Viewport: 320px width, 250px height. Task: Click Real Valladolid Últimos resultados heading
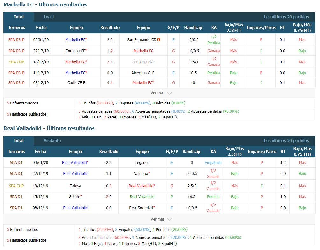tap(49, 128)
